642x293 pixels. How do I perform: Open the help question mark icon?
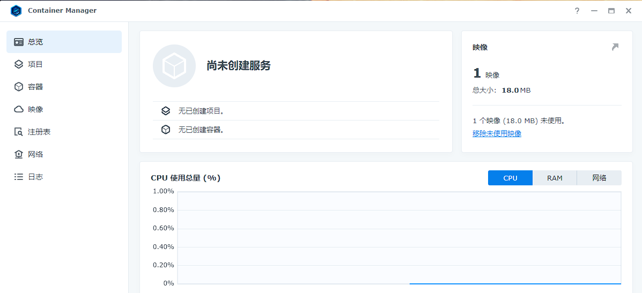(x=577, y=11)
